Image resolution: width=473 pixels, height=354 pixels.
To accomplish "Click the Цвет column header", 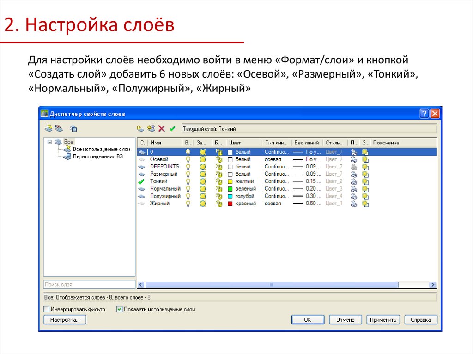I will click(244, 143).
